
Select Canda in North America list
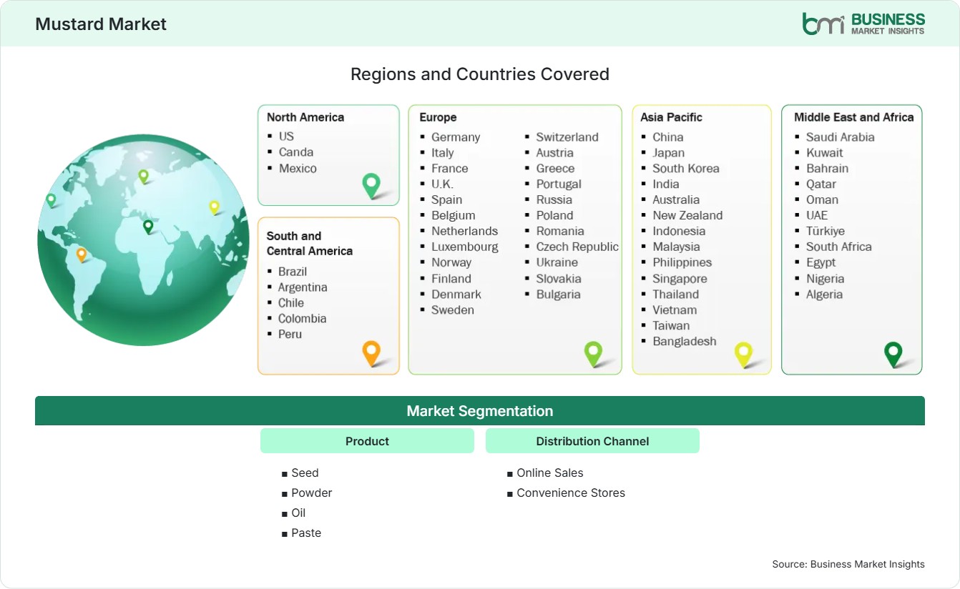click(296, 152)
